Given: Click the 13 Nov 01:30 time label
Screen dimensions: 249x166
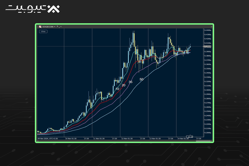Looking at the screenshot, I should point(155,139).
